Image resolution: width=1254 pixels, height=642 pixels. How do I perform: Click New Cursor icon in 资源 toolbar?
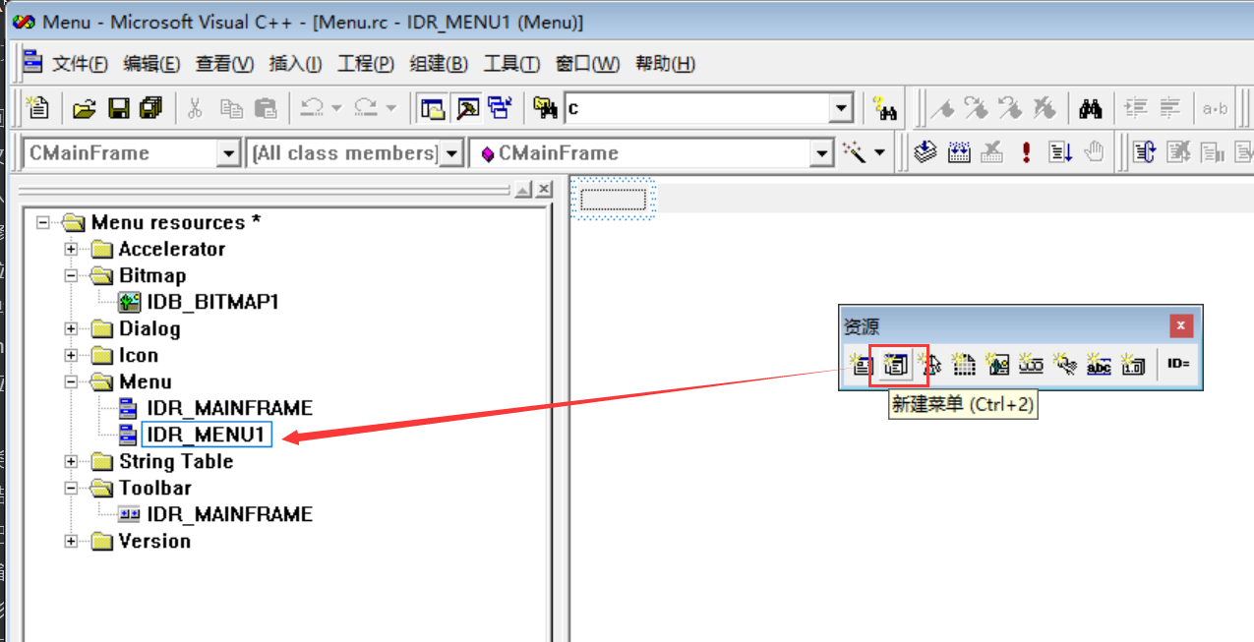929,365
